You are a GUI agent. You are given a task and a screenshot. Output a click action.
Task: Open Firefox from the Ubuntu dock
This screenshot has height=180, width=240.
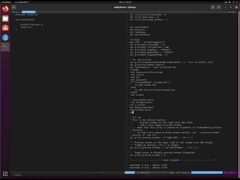5,8
